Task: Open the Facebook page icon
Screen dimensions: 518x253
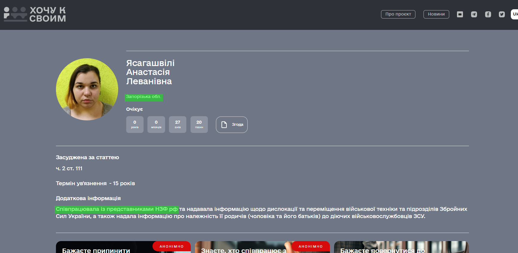Action: tap(488, 14)
